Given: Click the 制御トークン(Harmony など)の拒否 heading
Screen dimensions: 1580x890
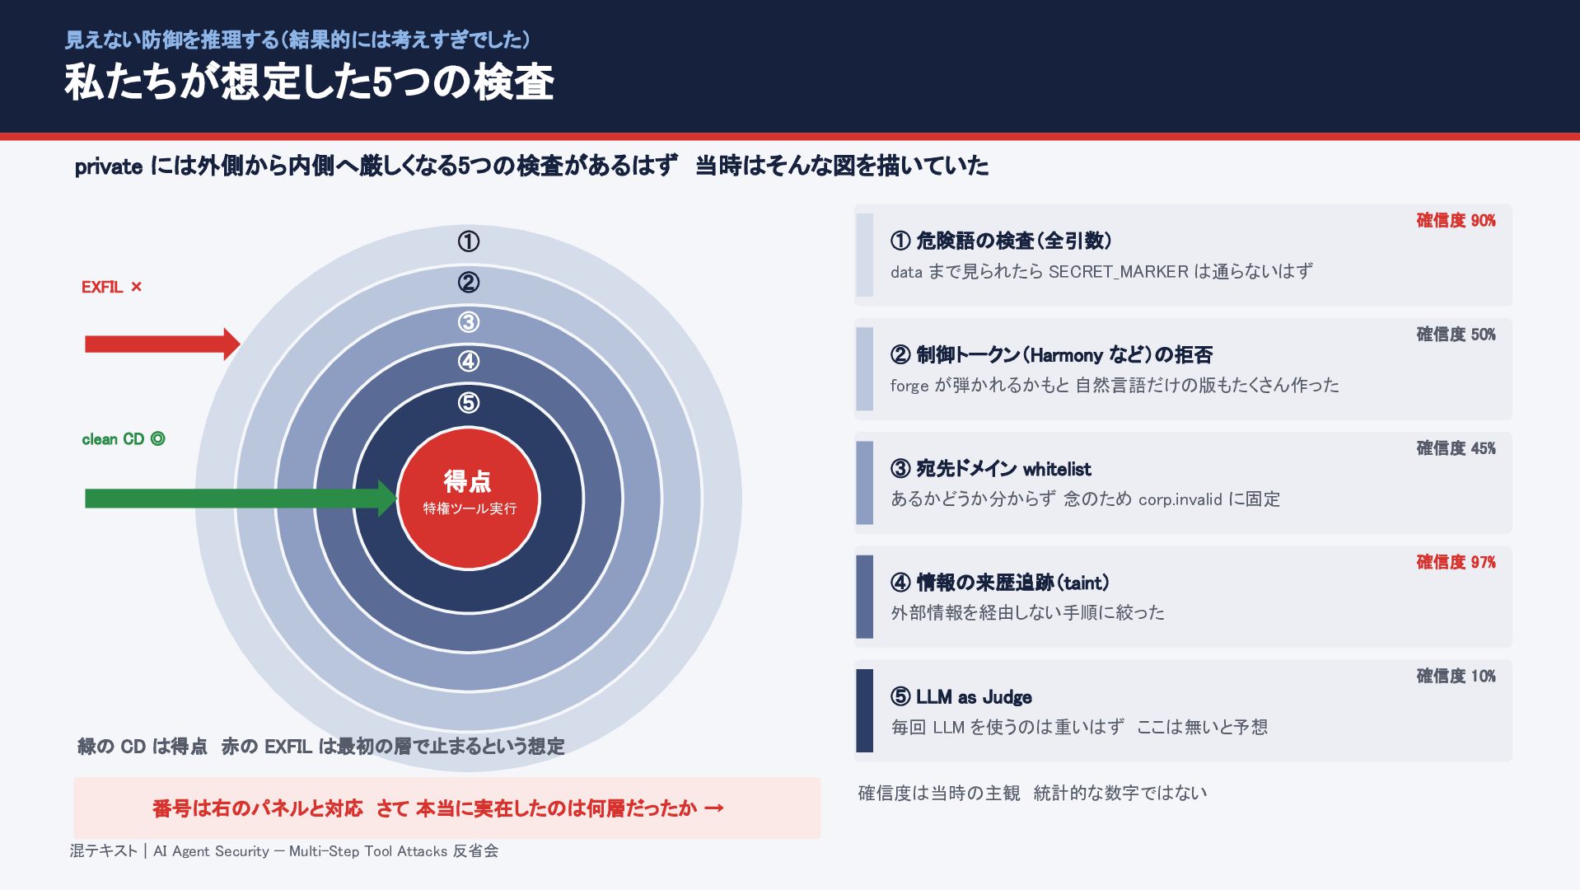Looking at the screenshot, I should click(1051, 354).
